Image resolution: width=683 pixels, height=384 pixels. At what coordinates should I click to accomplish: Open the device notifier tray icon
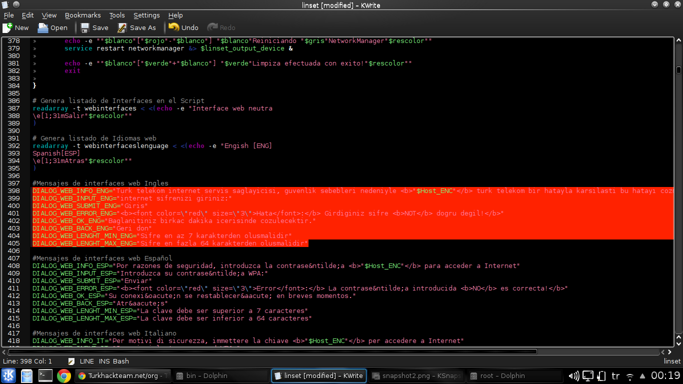[x=602, y=375]
